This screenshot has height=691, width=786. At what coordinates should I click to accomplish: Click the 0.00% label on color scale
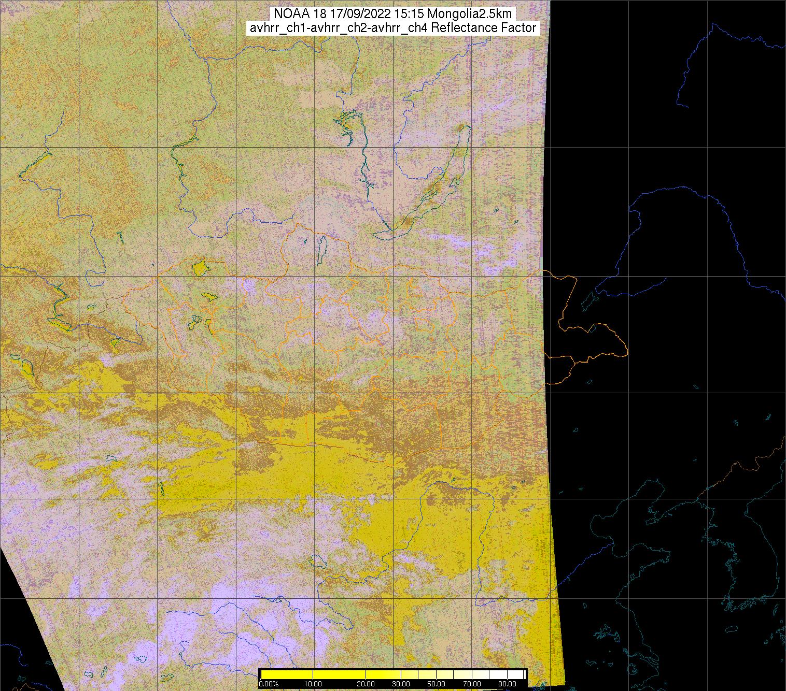coord(268,684)
